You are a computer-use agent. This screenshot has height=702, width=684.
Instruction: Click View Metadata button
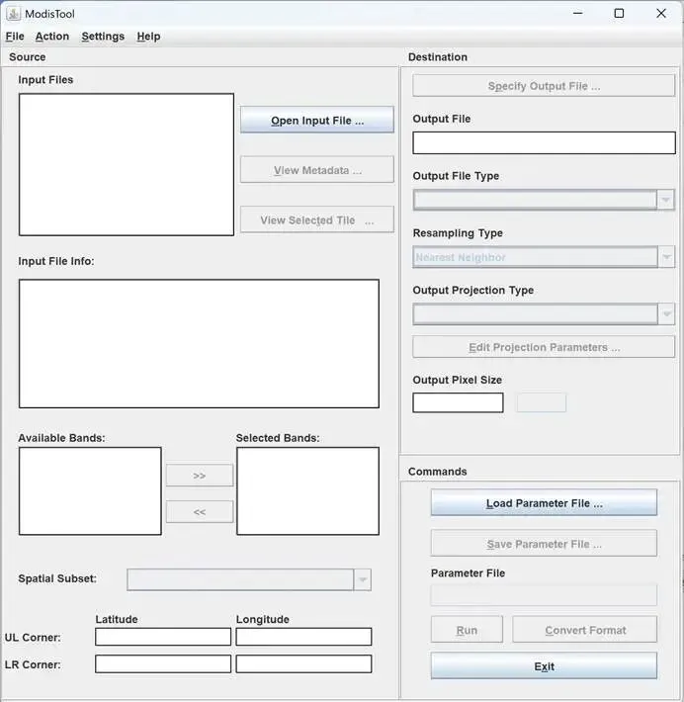pos(317,170)
